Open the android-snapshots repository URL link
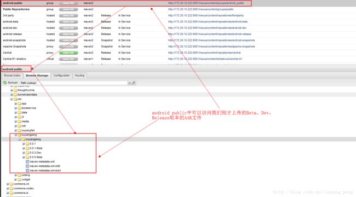This screenshot has height=197, width=356. [x=211, y=40]
